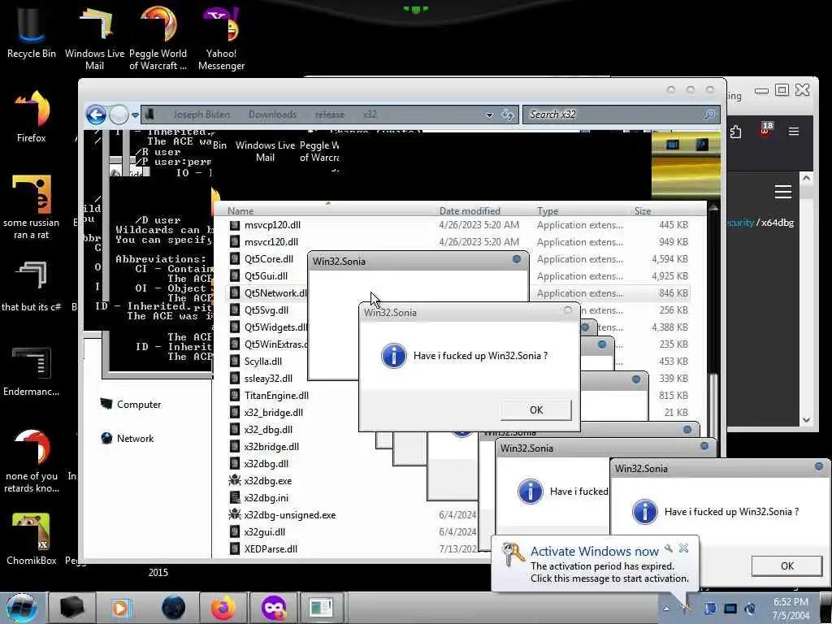Click the dark globe taskbar icon
Viewport: 832px width, 624px height.
[173, 608]
